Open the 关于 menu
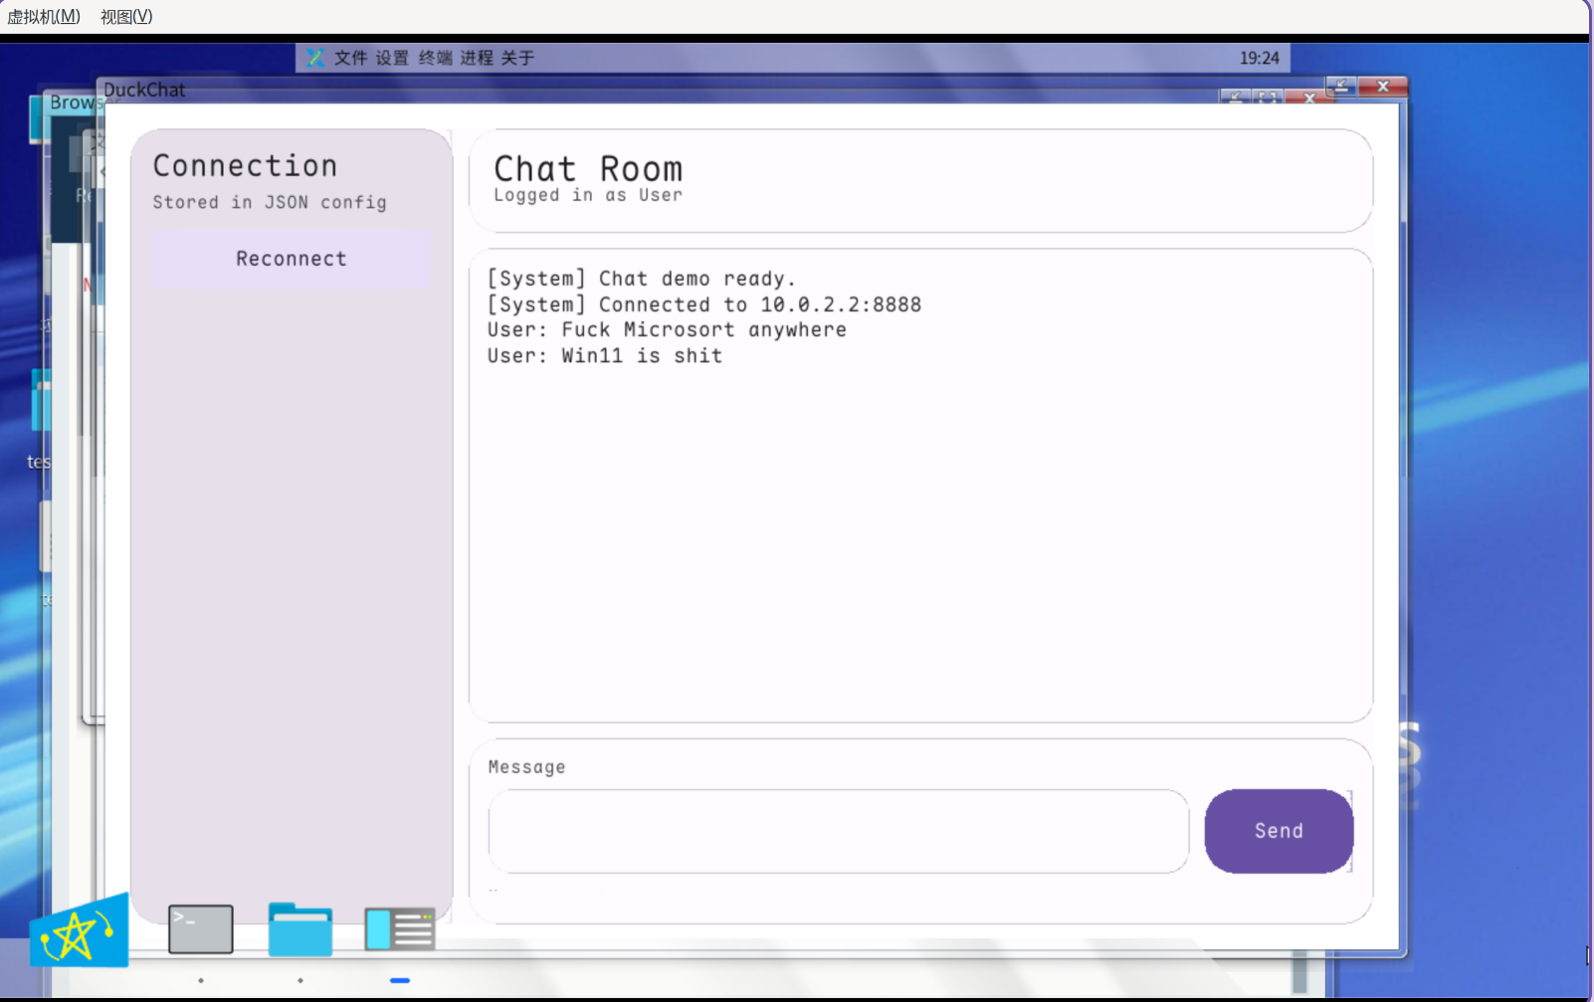 pos(517,58)
